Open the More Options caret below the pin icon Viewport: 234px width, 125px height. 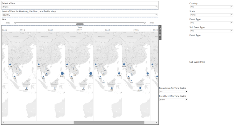160,39
